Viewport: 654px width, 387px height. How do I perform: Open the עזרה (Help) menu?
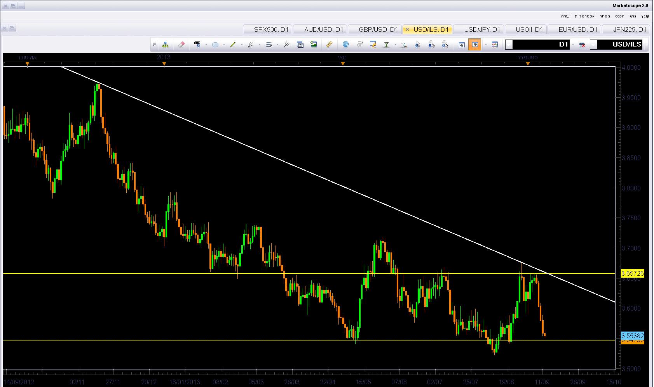[x=565, y=16]
